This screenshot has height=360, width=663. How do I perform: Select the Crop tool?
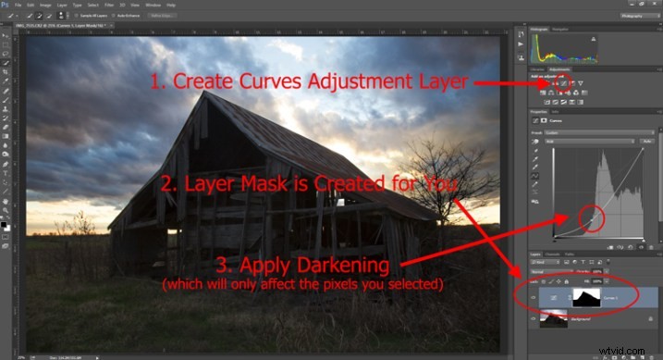point(5,72)
